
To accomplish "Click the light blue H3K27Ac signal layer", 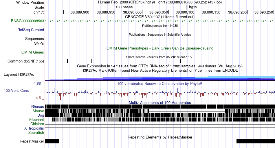I will pos(235,77).
